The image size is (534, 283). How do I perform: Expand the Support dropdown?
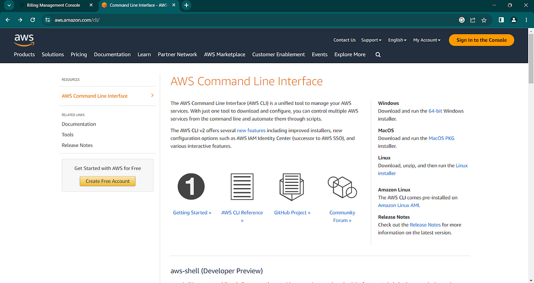tap(371, 40)
